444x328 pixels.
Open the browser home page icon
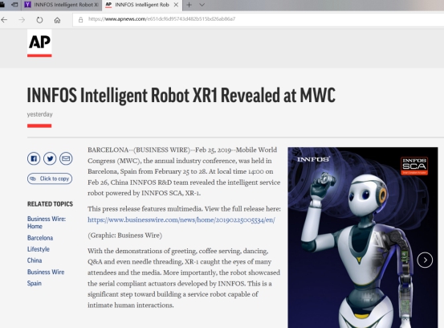(x=57, y=20)
